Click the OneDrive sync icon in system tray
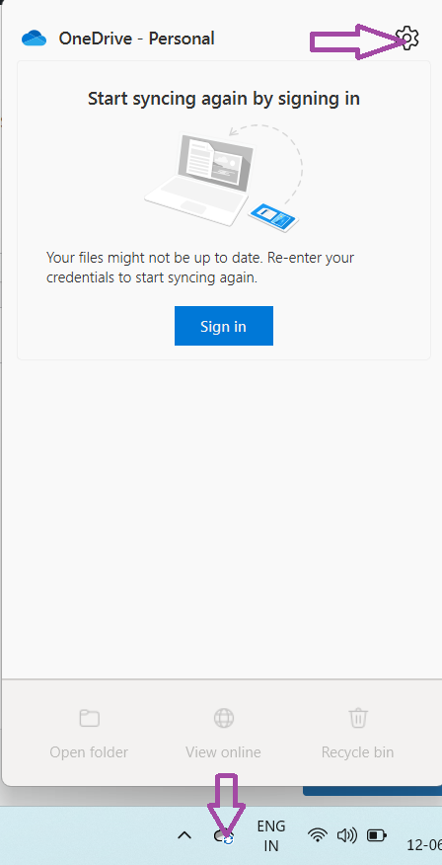This screenshot has height=865, width=442. click(x=224, y=836)
